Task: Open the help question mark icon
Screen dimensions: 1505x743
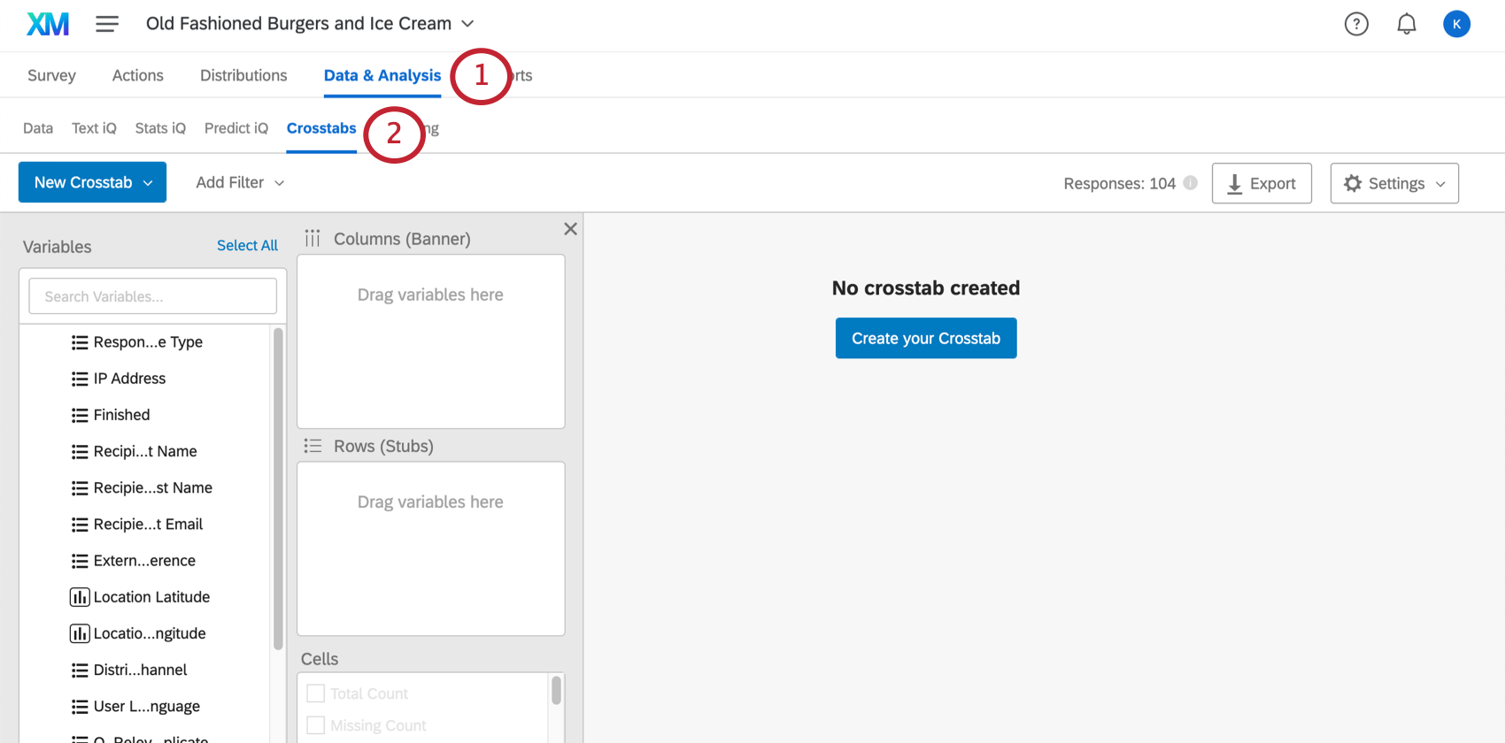Action: (1356, 24)
